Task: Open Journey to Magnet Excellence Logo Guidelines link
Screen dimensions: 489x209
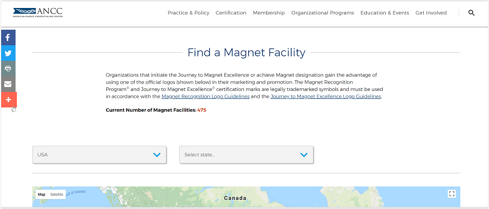Action: tap(326, 97)
